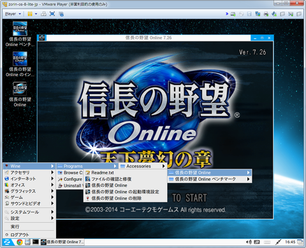Expand the グラフィックス submenu arrow
306x248 pixels.
pos(52,191)
